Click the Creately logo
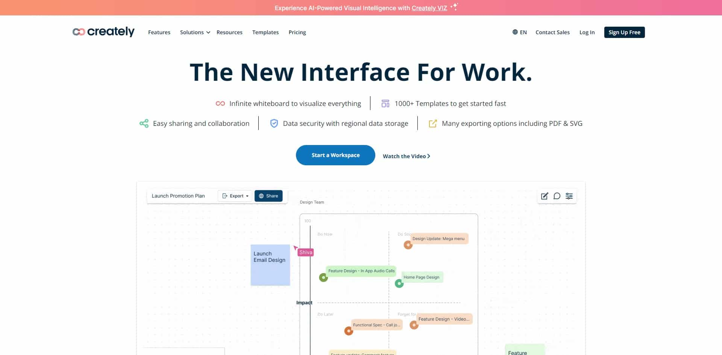 point(103,32)
